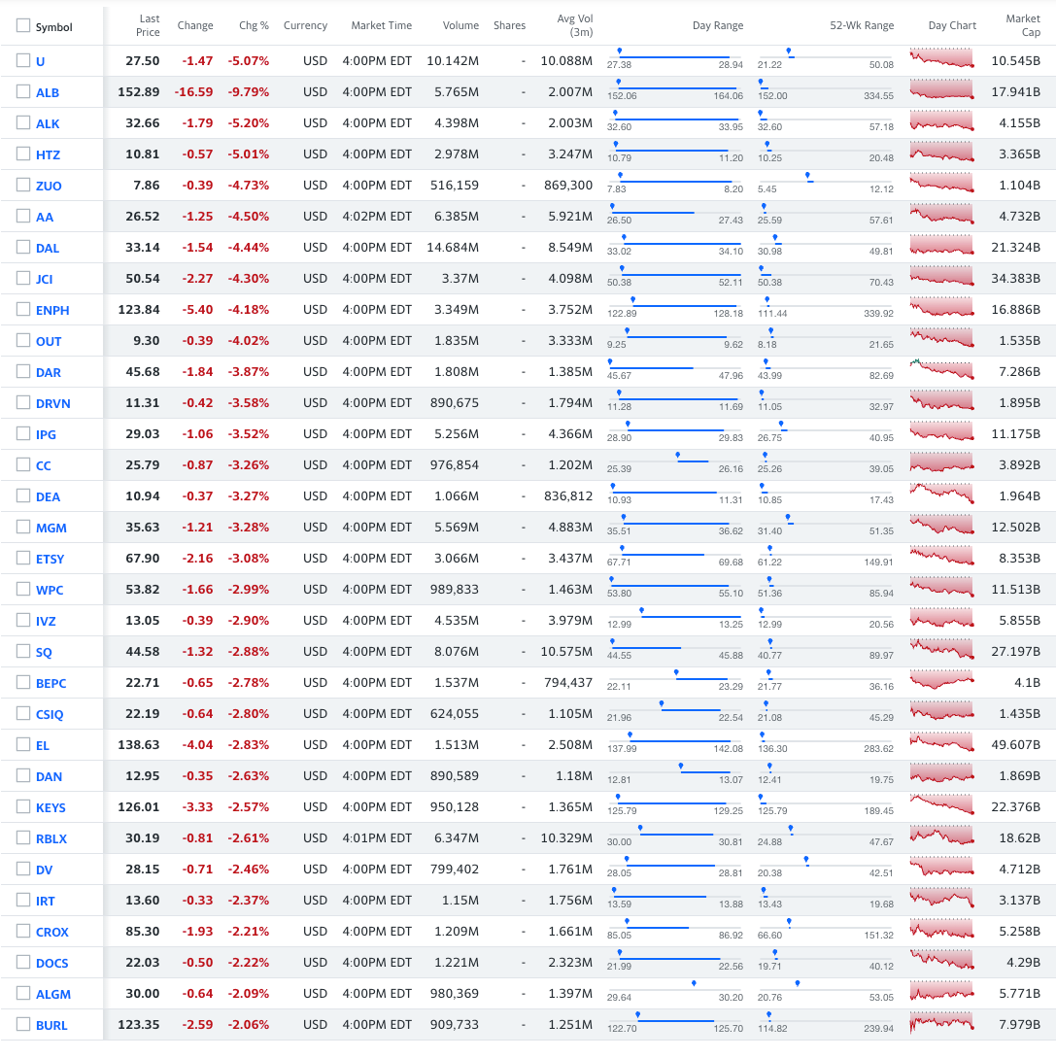Open the DRVN symbol link
The height and width of the screenshot is (1058, 1056).
click(52, 403)
